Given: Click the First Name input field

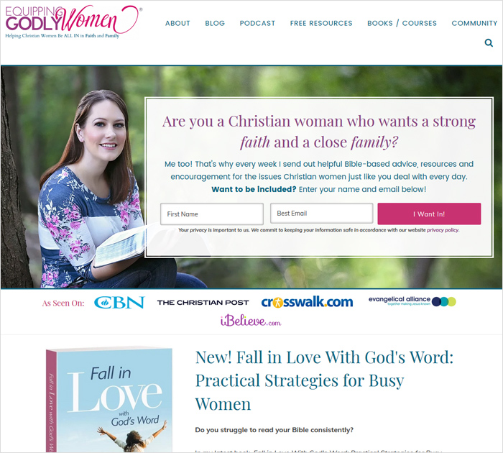Looking at the screenshot, I should [212, 214].
